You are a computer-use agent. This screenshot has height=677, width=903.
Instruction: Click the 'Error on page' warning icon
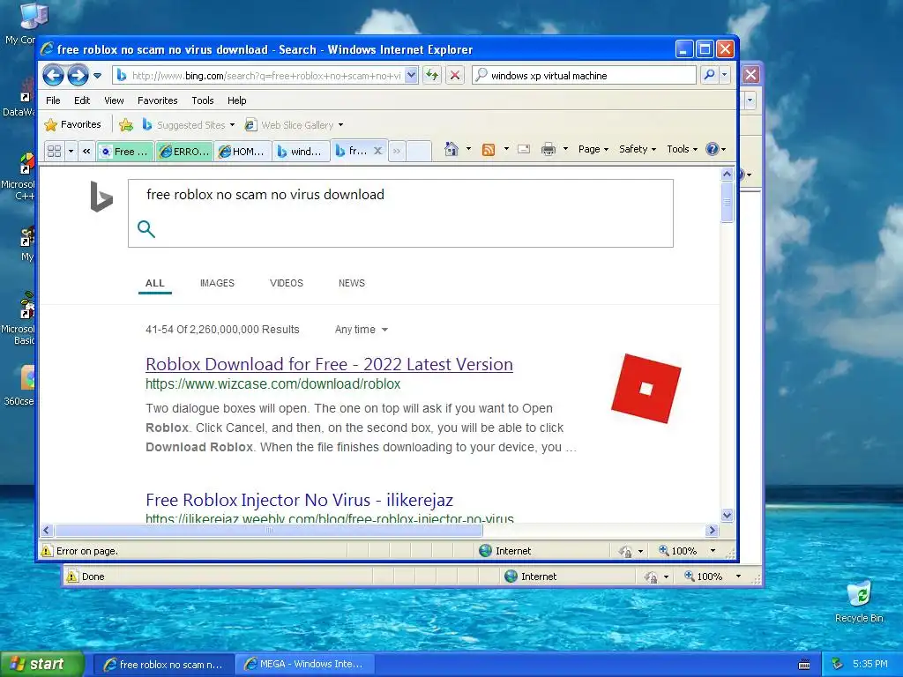(x=48, y=551)
